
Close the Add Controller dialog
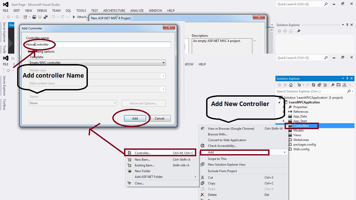pyautogui.click(x=169, y=27)
